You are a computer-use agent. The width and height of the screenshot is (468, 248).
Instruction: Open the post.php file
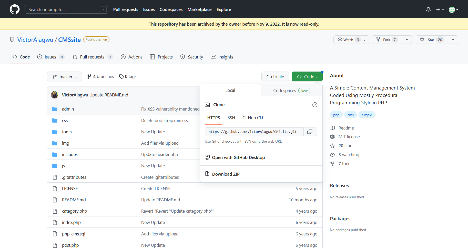(x=70, y=245)
